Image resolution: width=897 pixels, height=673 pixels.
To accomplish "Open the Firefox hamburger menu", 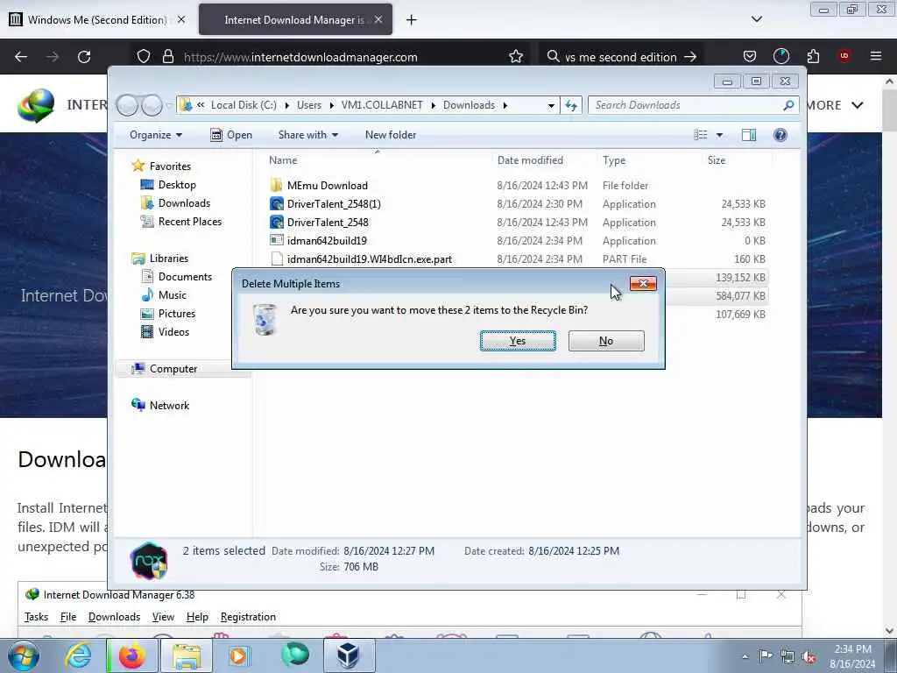I will coord(876,56).
